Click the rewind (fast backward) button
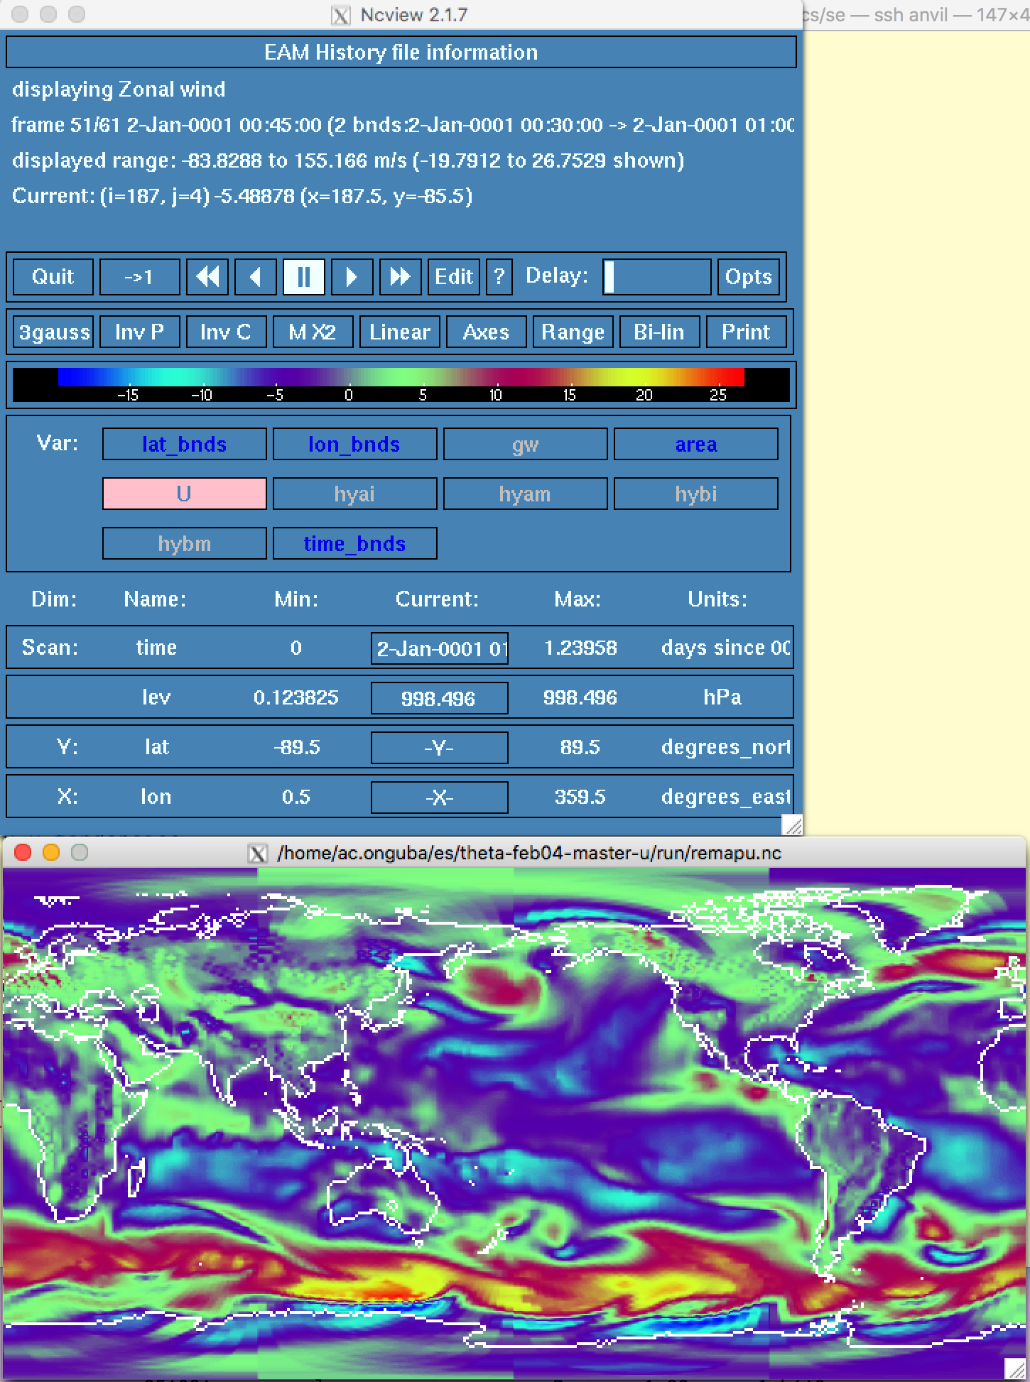1030x1382 pixels. 207,276
